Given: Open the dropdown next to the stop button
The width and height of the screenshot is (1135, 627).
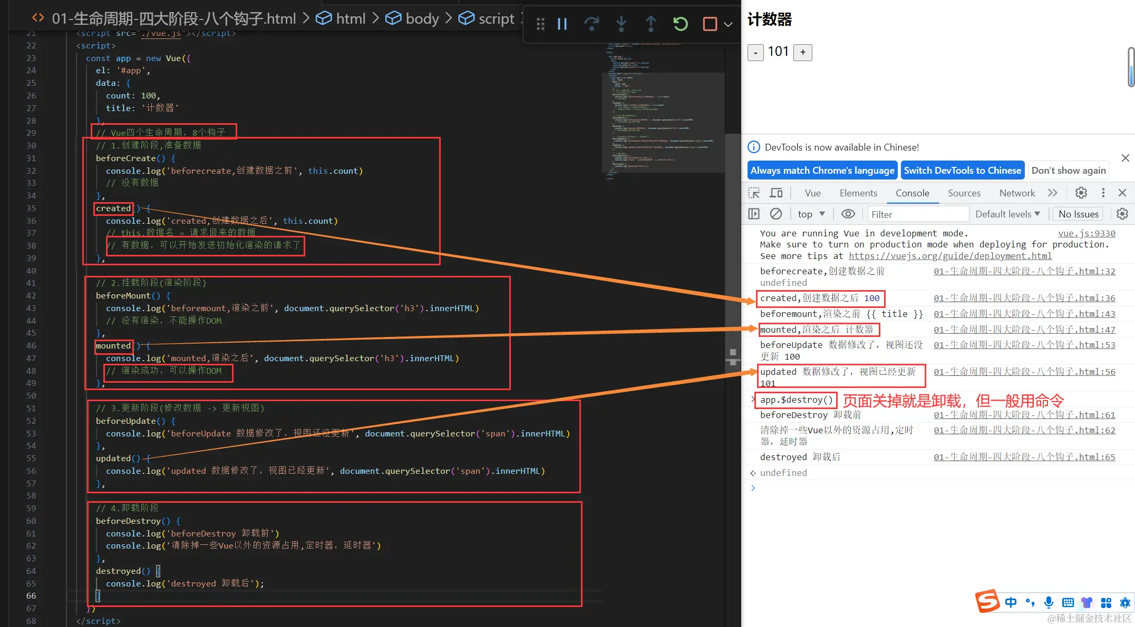Looking at the screenshot, I should (x=728, y=24).
